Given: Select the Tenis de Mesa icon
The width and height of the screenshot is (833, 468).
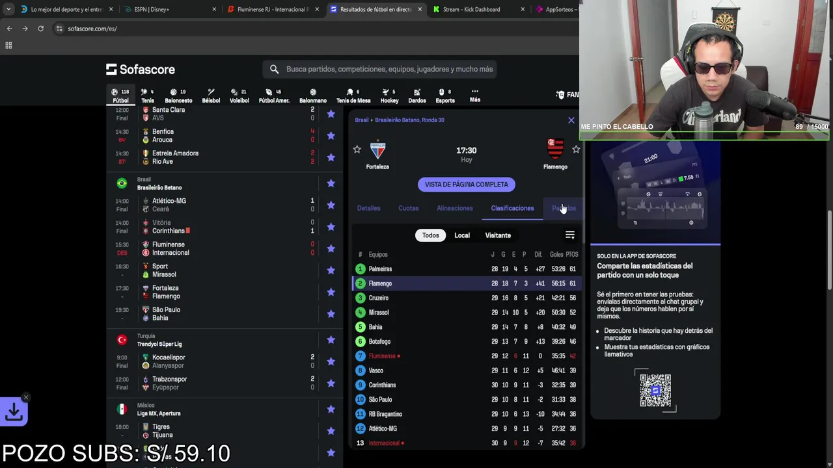Looking at the screenshot, I should [x=353, y=96].
